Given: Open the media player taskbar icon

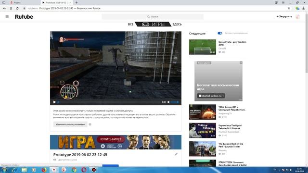Looking at the screenshot, I should point(34,170).
